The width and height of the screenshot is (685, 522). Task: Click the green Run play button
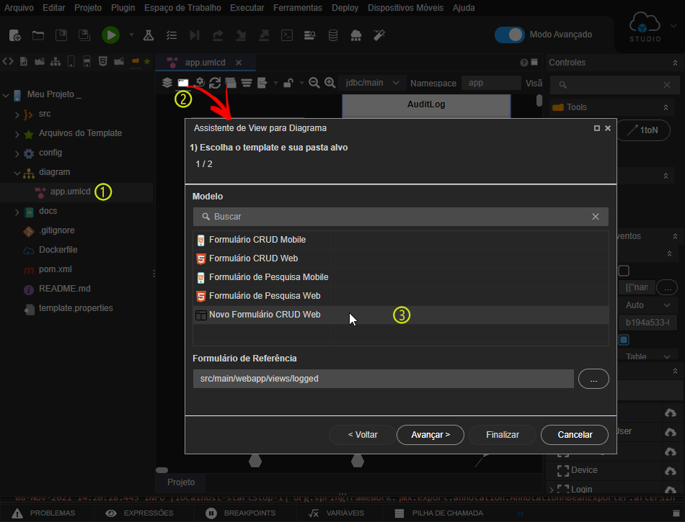110,35
